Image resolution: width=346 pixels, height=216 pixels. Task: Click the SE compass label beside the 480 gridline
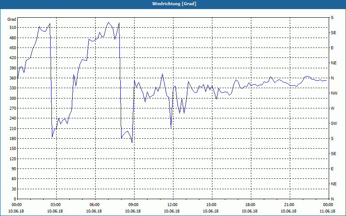[333, 33]
